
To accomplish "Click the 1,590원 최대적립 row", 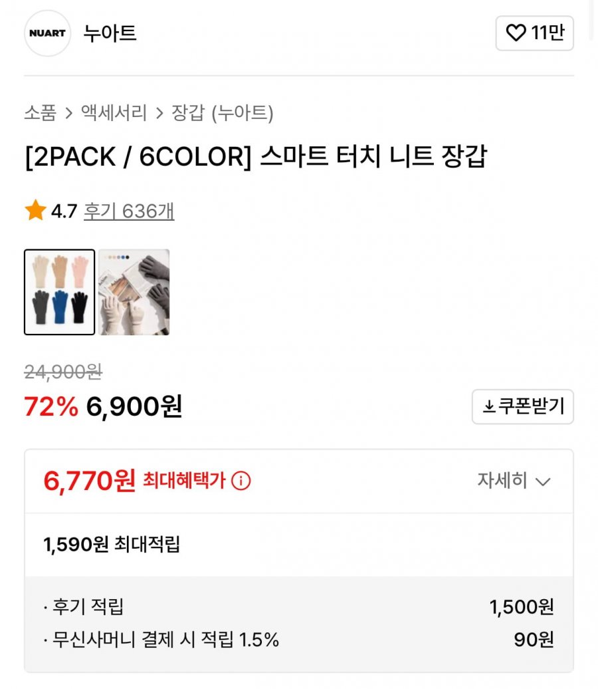I will [112, 545].
